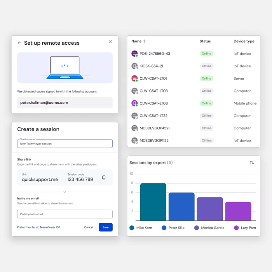Click the detected account email field
The image size is (272, 272).
pyautogui.click(x=65, y=103)
